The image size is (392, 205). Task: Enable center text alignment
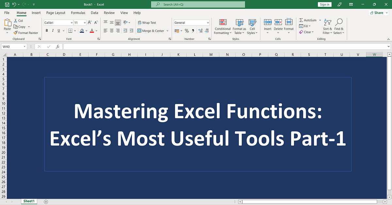pyautogui.click(x=111, y=30)
